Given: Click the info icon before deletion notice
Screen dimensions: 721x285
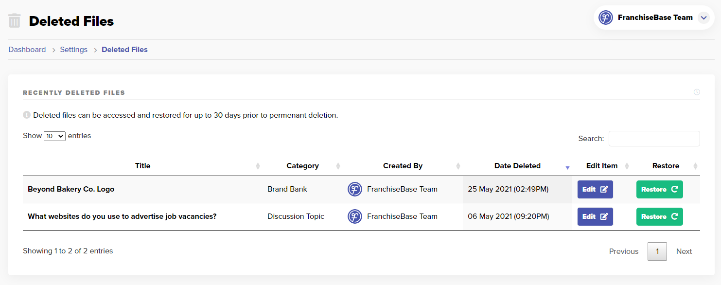Looking at the screenshot, I should point(27,115).
